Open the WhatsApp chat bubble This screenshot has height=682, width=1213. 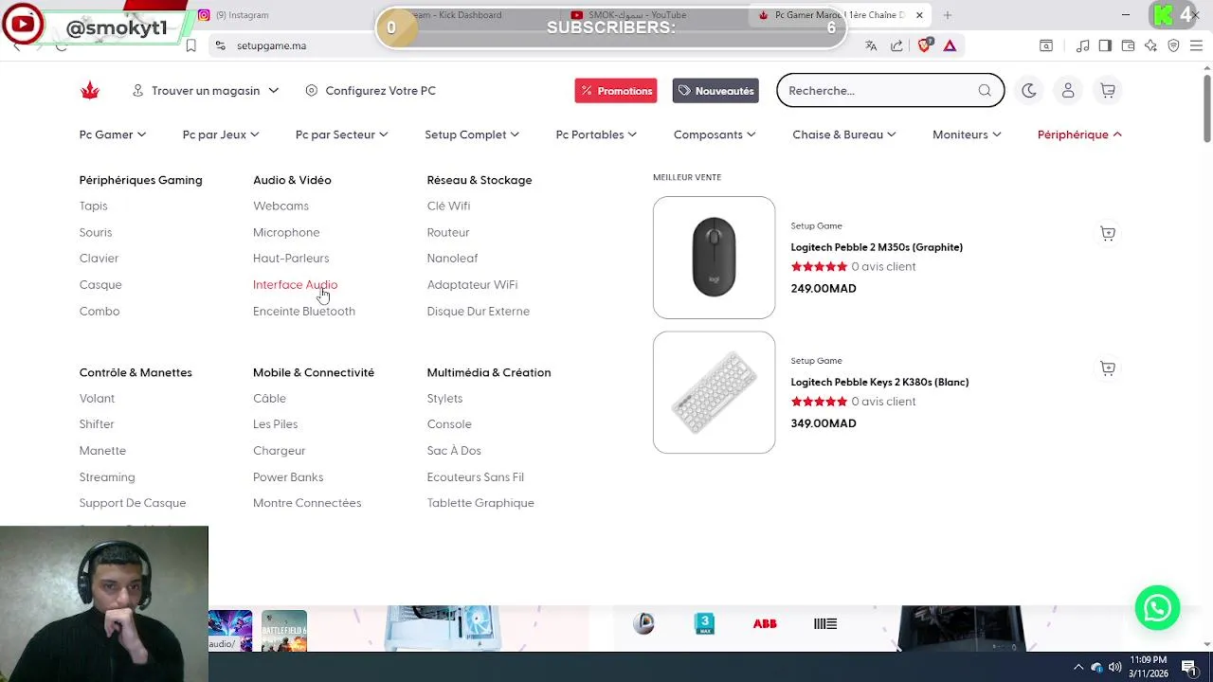[x=1157, y=608]
